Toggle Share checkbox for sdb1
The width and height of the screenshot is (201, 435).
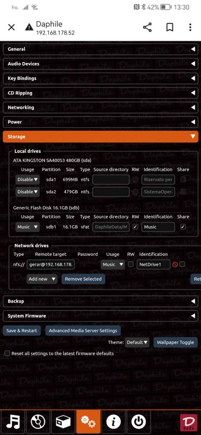click(183, 227)
